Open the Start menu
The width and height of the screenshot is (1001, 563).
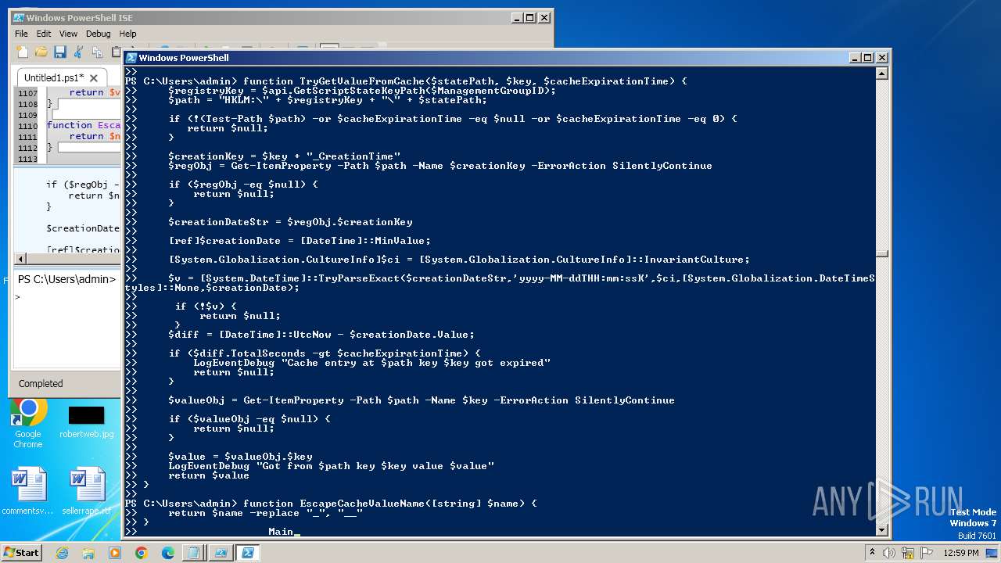coord(21,552)
